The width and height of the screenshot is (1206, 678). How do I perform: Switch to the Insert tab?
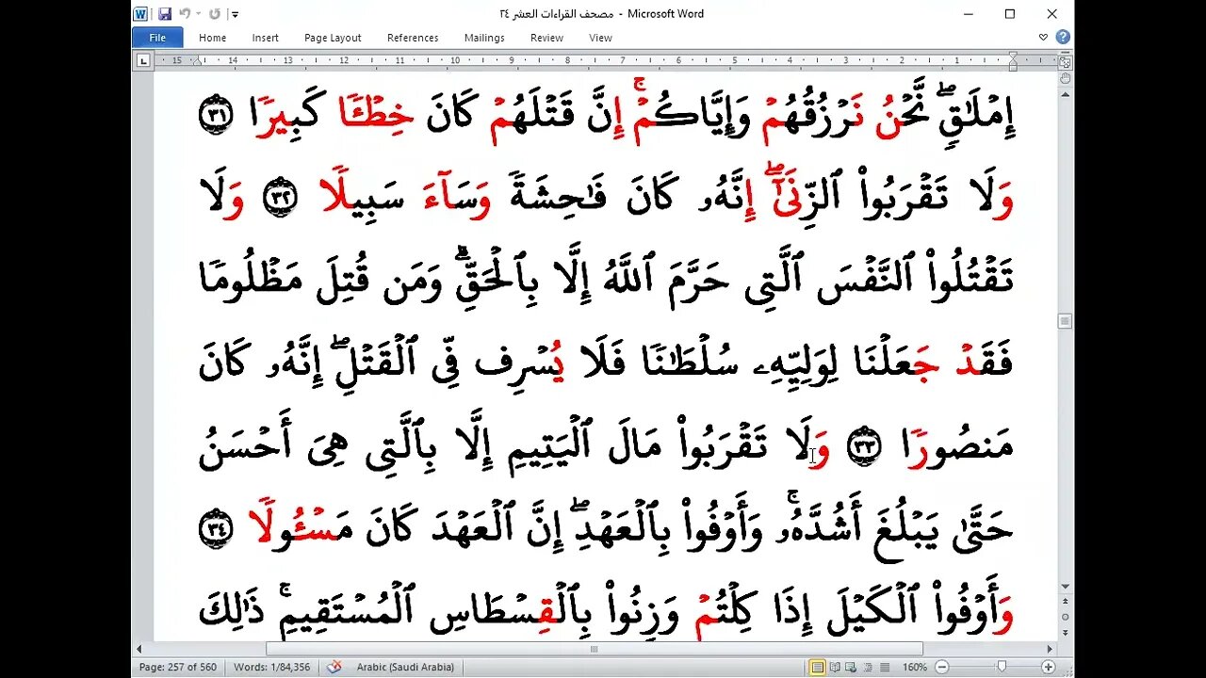point(265,38)
